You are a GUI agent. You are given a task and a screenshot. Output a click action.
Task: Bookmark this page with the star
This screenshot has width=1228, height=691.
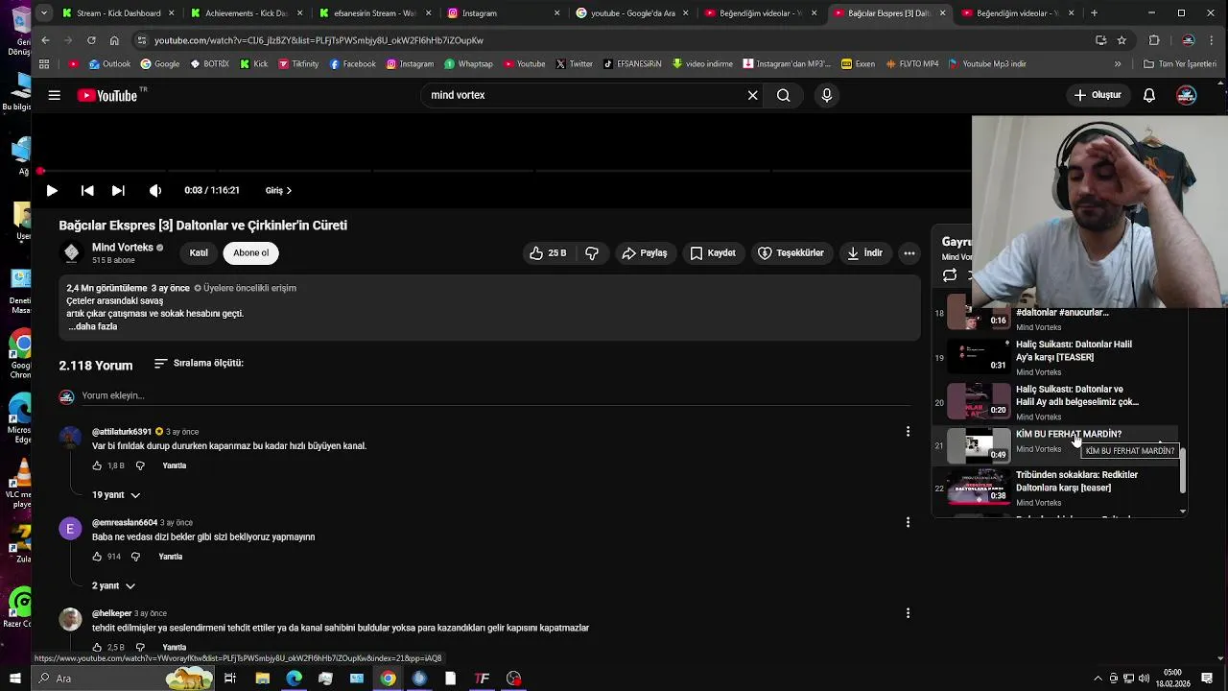click(1122, 40)
